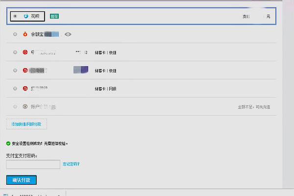Select the 余额宝 radio button
294x196 pixels.
click(15, 34)
